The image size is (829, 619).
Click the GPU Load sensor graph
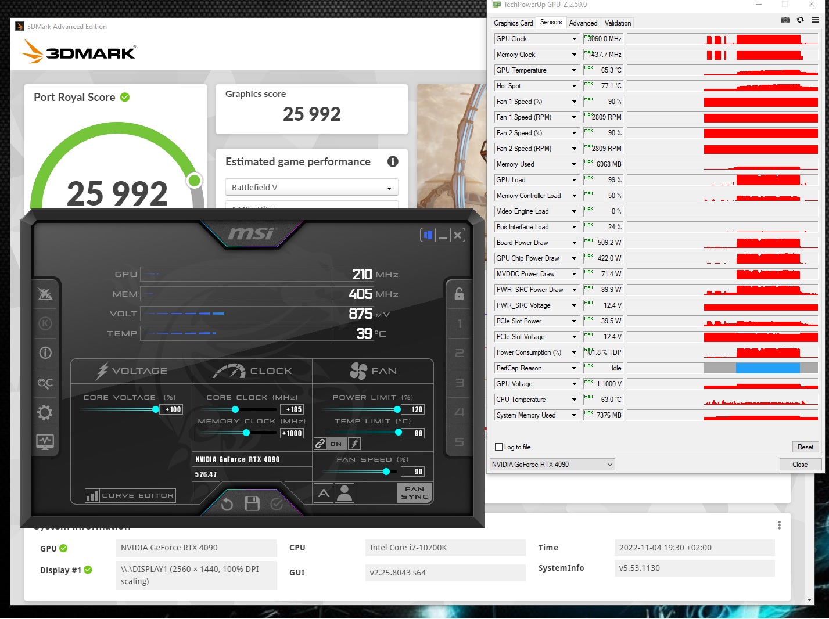[723, 180]
